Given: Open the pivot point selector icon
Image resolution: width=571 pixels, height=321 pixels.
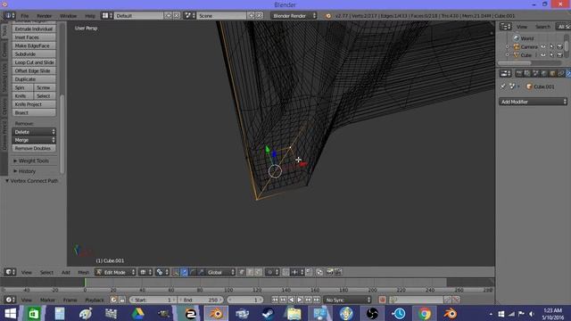Looking at the screenshot, I should [161, 272].
